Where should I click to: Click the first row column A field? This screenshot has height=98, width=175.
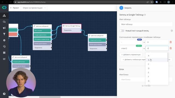coord(157,42)
